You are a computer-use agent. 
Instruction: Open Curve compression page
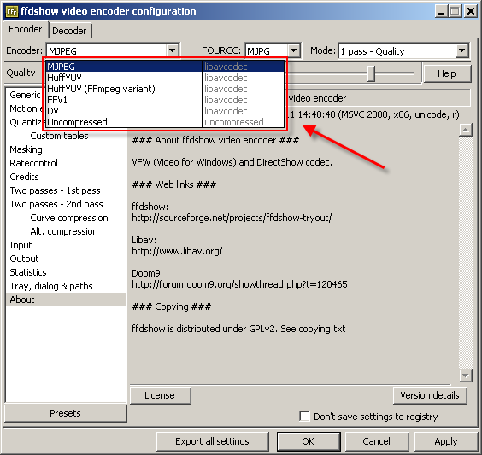pos(69,218)
